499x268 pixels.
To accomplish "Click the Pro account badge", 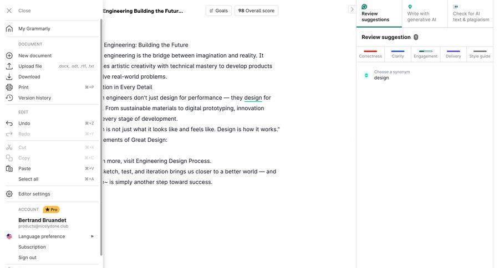I will [51, 209].
